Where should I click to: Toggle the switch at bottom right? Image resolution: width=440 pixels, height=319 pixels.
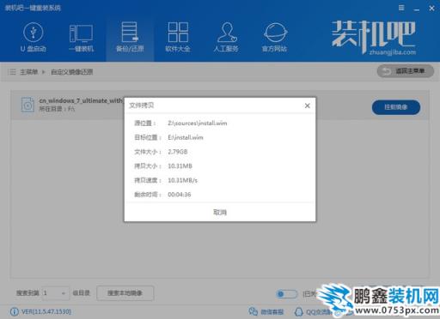tap(286, 294)
